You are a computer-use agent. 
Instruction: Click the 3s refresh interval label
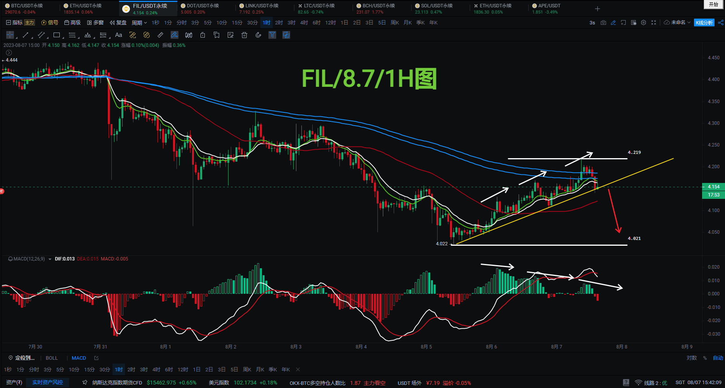click(x=592, y=22)
